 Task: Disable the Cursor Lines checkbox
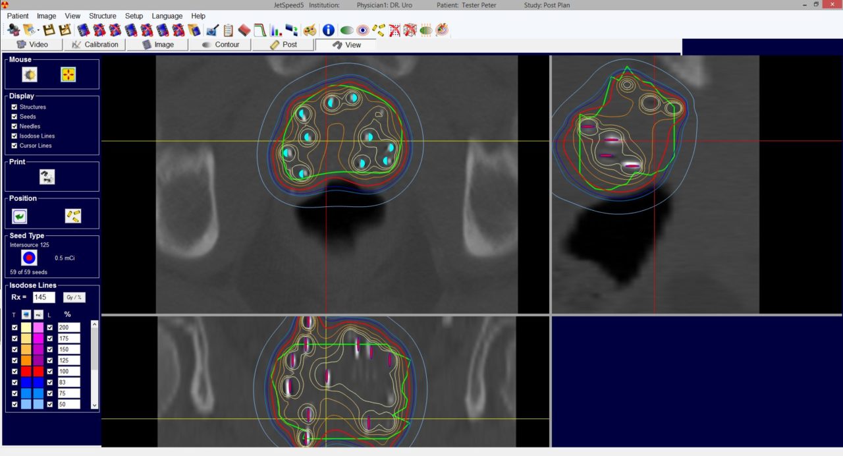(14, 146)
